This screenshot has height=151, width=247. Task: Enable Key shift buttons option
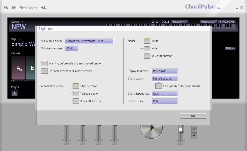[147, 56]
